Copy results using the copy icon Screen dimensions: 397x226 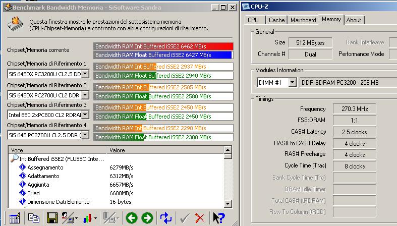point(33,218)
